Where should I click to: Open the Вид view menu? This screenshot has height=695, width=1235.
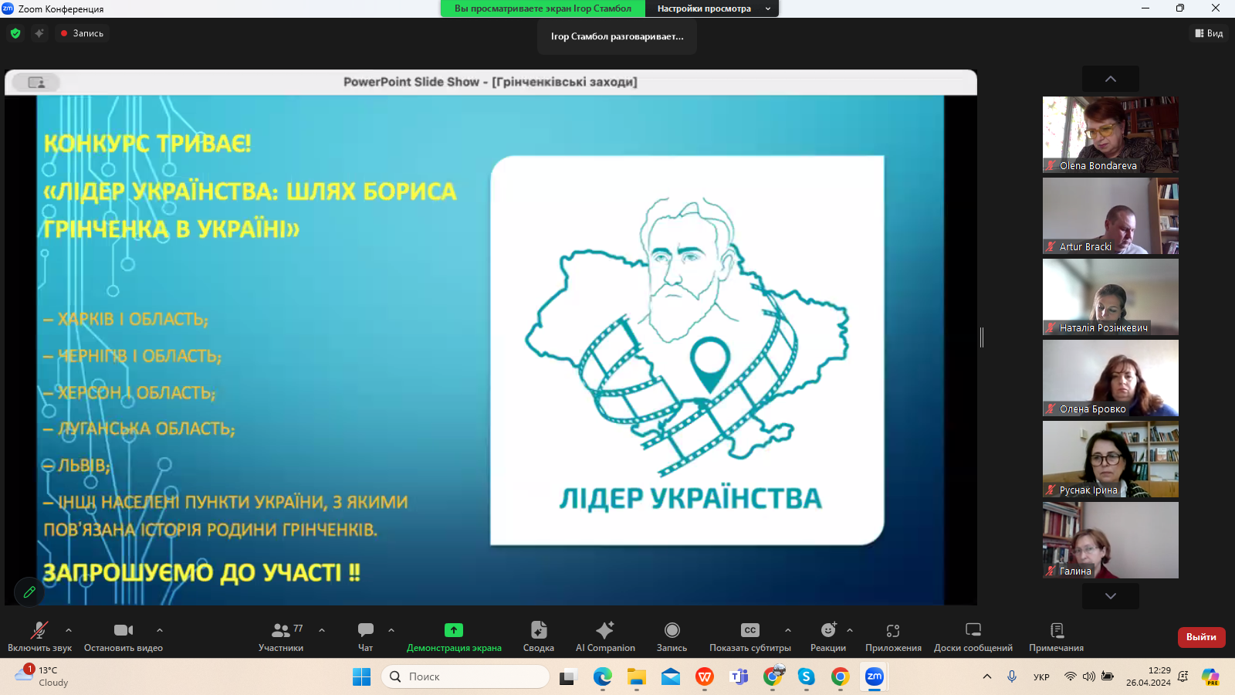tap(1209, 33)
